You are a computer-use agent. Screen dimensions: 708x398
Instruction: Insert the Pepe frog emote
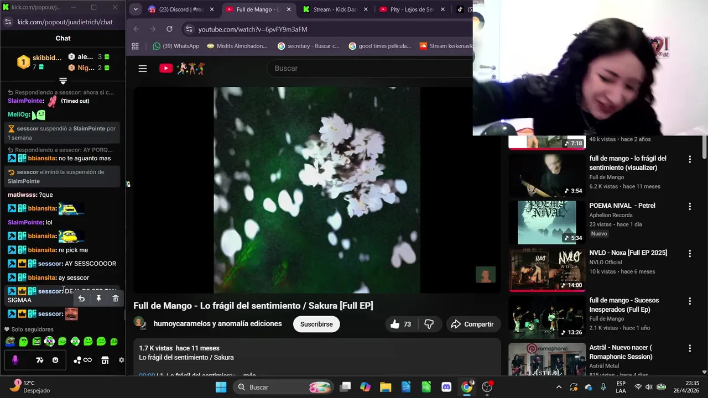10,342
